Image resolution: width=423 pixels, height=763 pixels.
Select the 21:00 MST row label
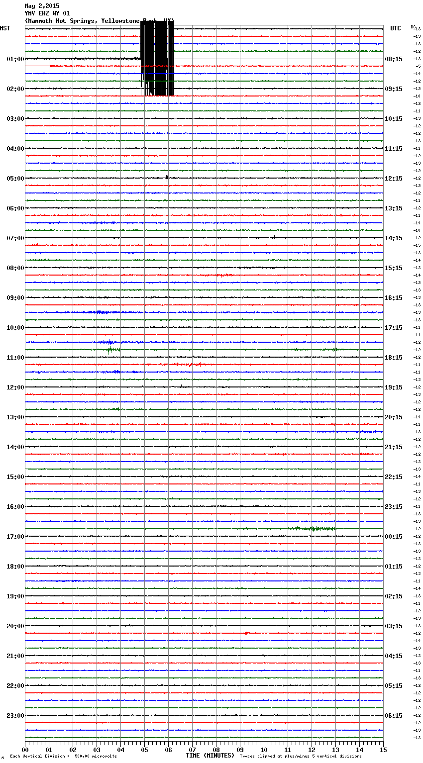[x=15, y=656]
